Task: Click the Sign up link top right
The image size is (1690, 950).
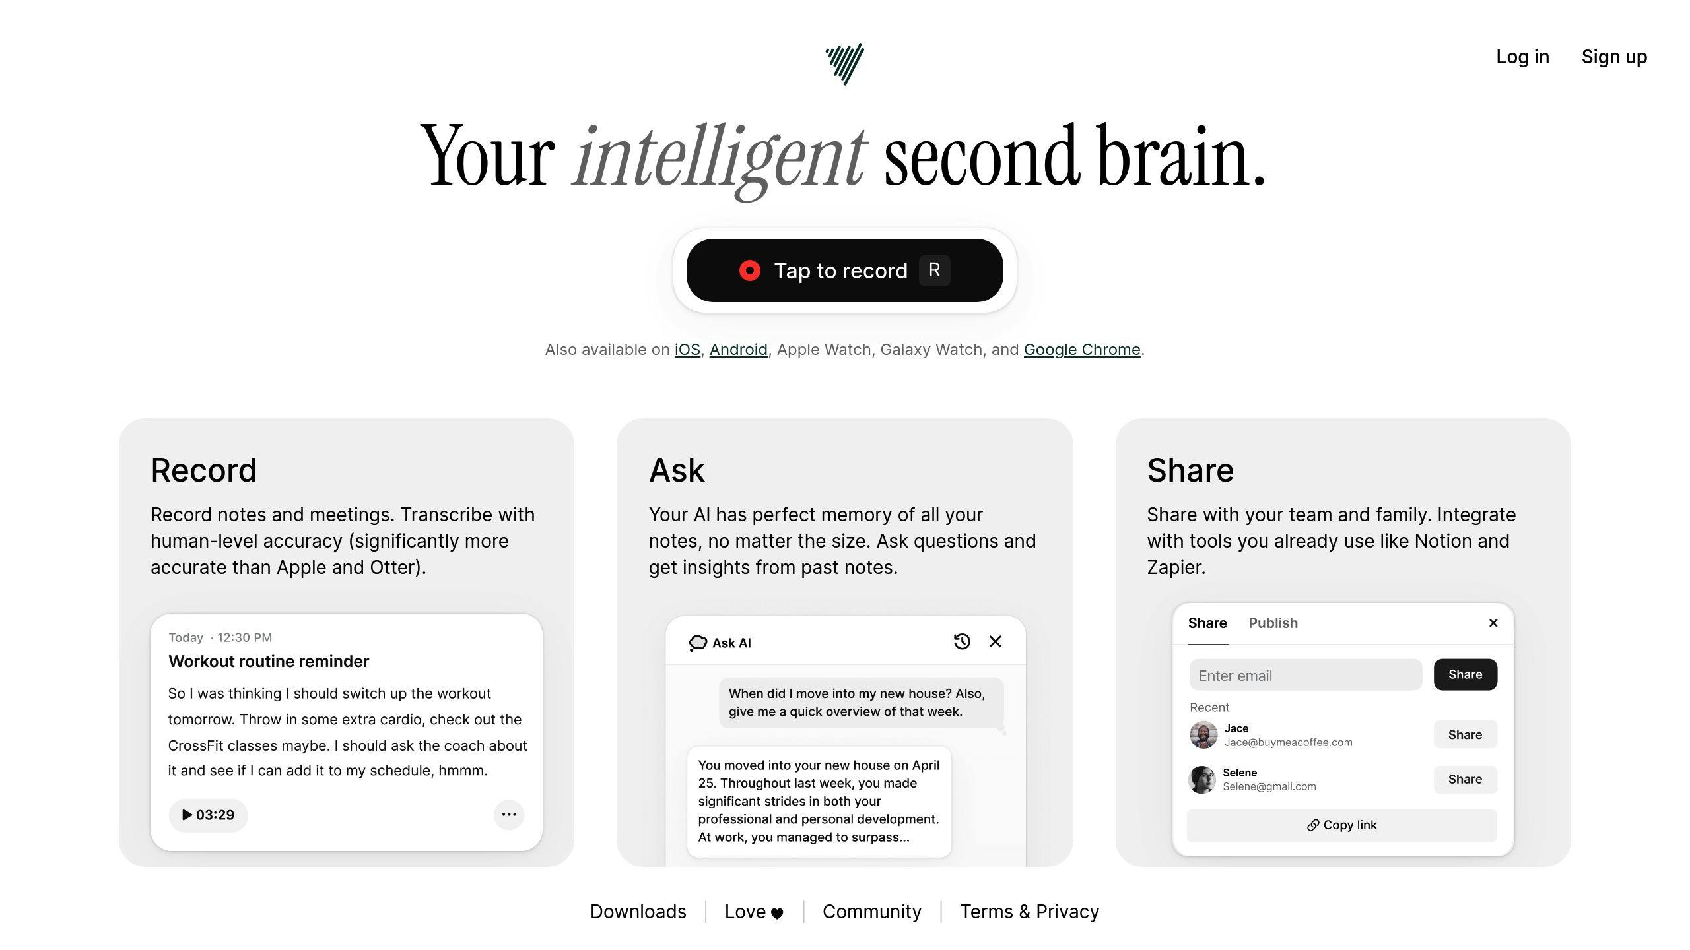Action: (x=1615, y=57)
